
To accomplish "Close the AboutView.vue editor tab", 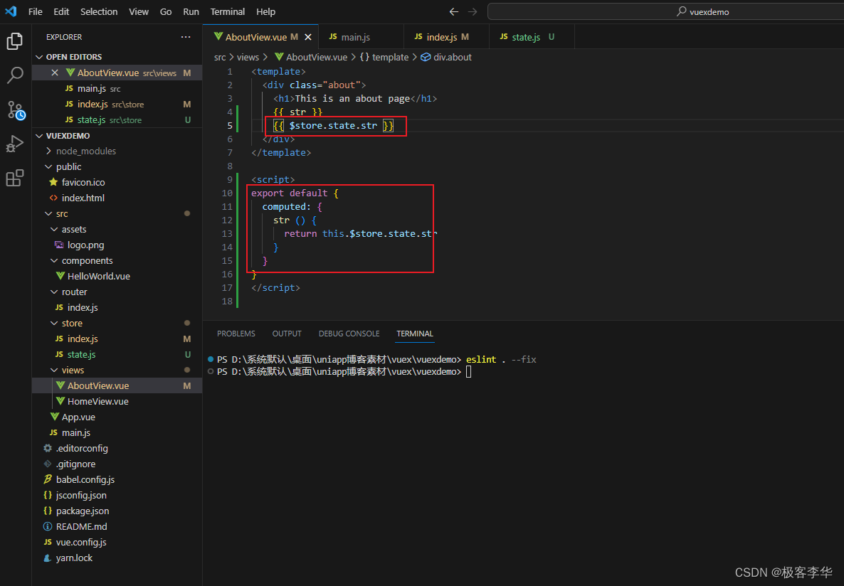I will coord(308,37).
